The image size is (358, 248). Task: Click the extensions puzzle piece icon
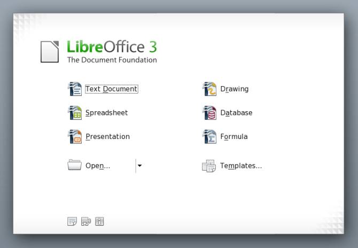86,221
